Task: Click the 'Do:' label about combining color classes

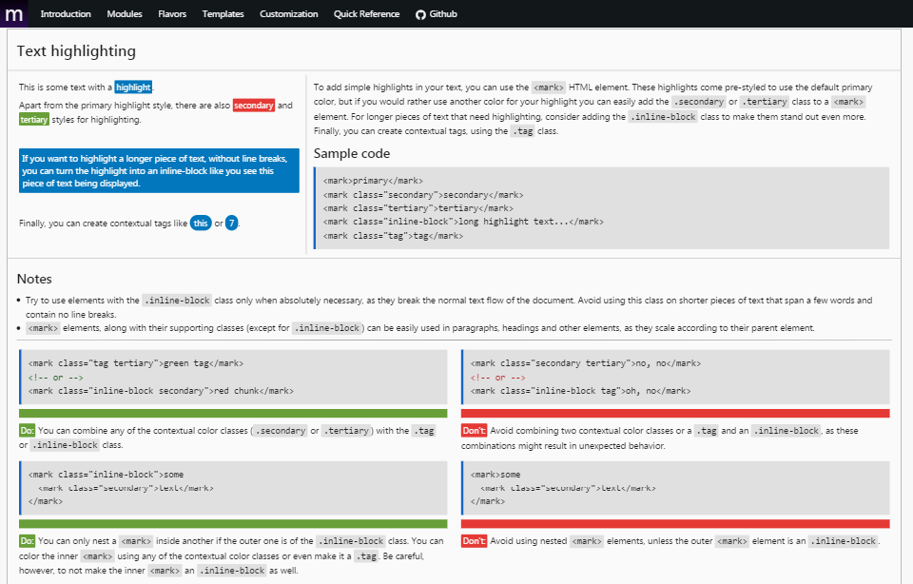Action: [x=28, y=431]
